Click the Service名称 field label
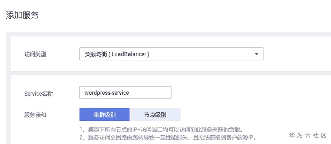The image size is (331, 144). coord(39,93)
